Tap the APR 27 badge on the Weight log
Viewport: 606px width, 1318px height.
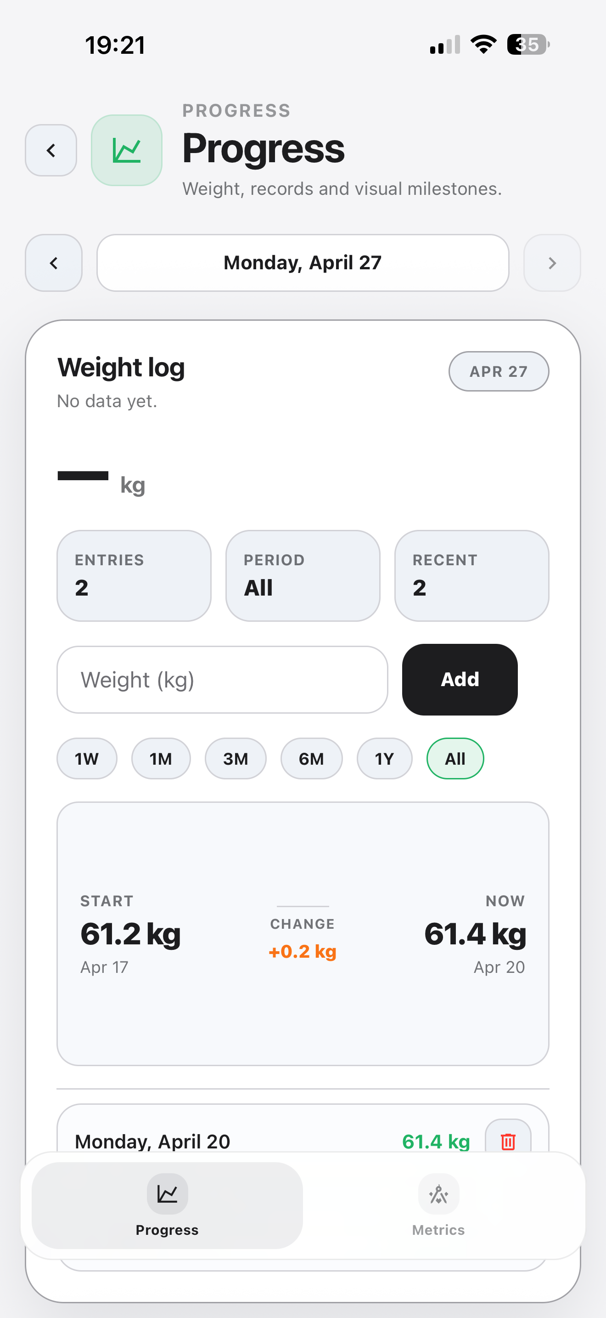click(498, 371)
